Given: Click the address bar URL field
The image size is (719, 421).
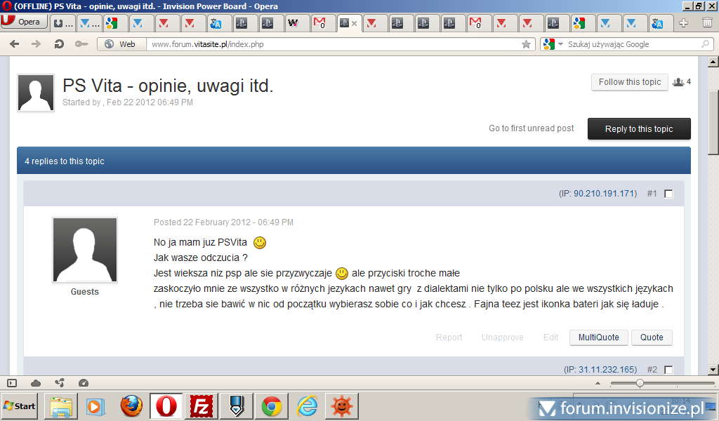Looking at the screenshot, I should [330, 44].
